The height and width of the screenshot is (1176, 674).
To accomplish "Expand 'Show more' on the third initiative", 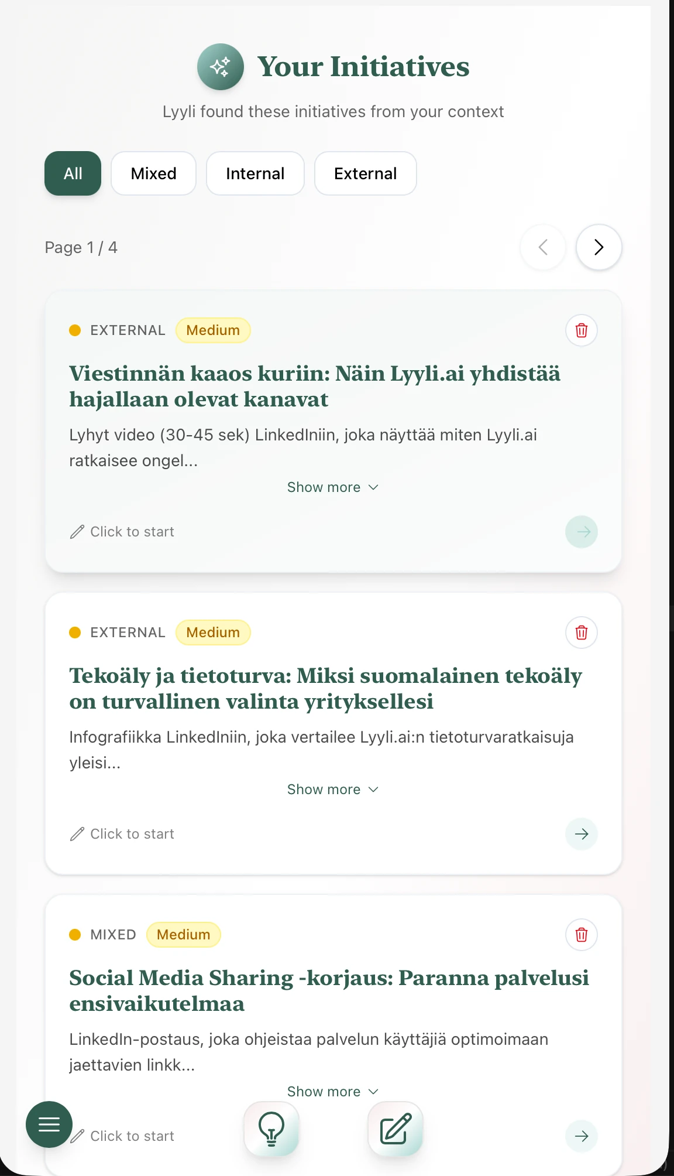I will coord(332,1091).
